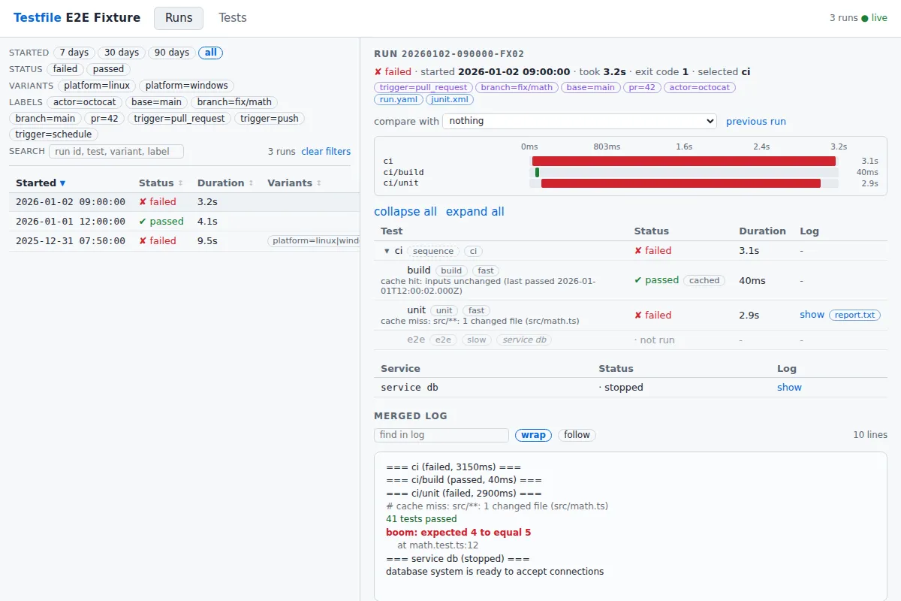This screenshot has width=901, height=601.
Task: Click collapse all link
Action: tap(405, 212)
